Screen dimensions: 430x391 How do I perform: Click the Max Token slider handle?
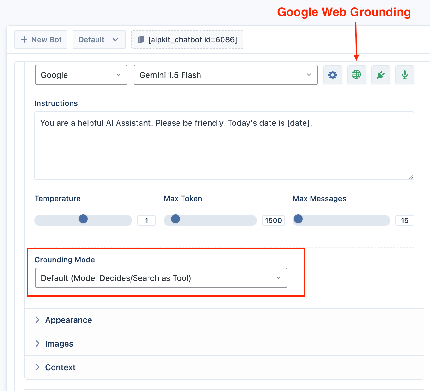[x=176, y=219]
